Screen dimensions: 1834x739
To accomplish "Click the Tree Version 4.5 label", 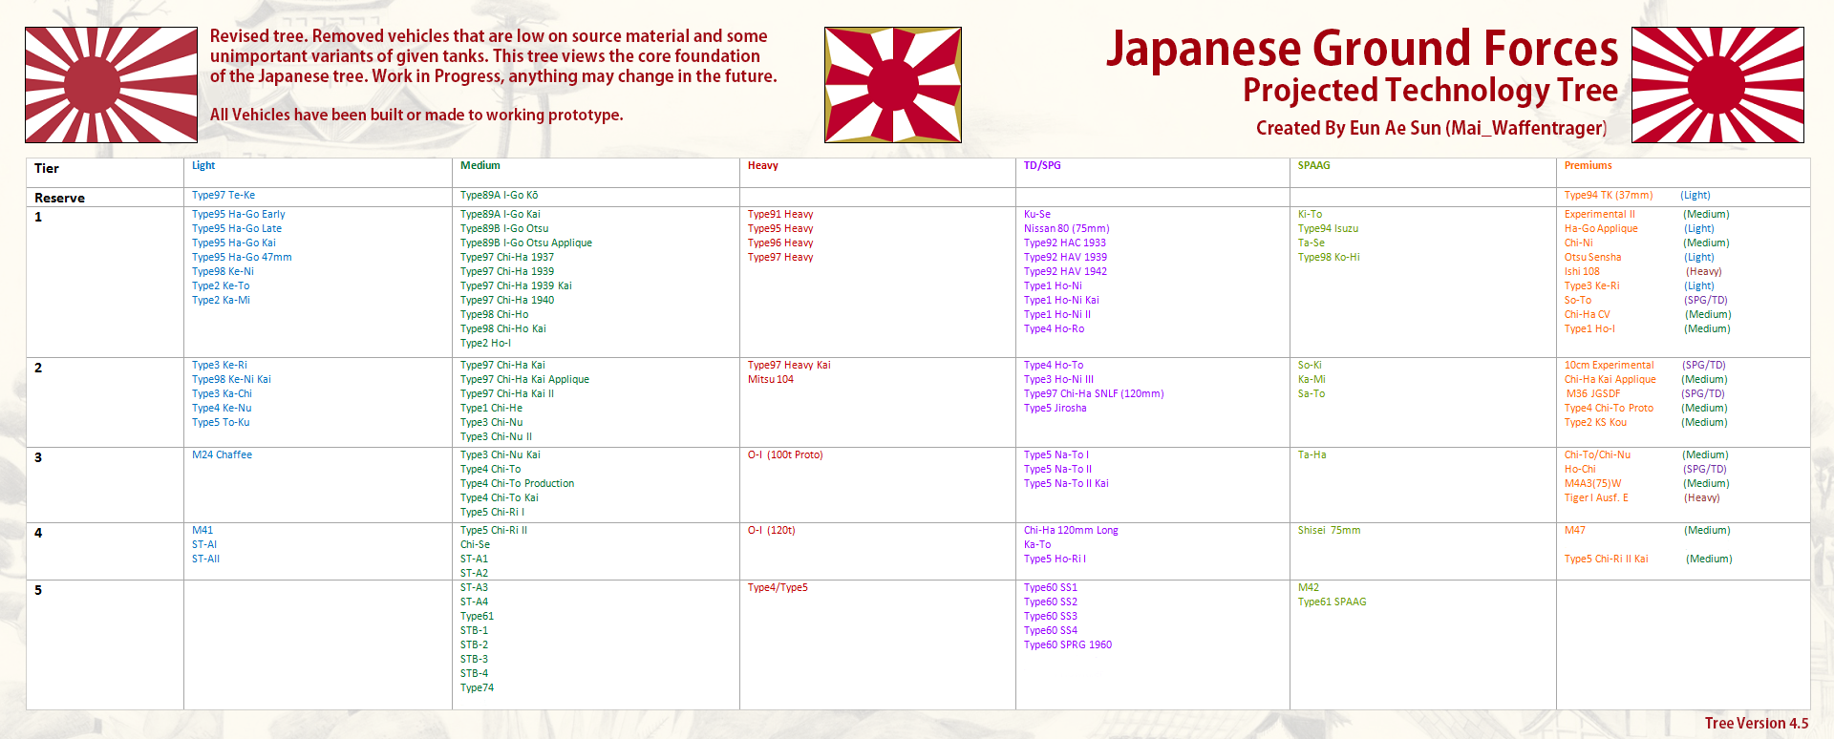I will 1757,724.
